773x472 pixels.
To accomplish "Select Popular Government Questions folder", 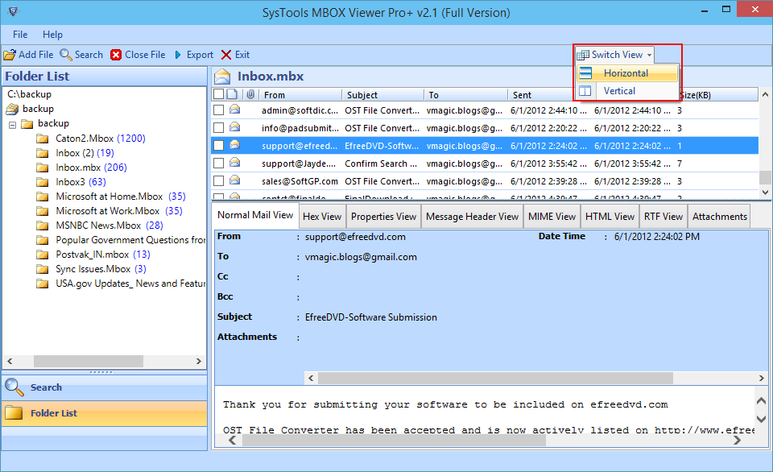I will click(130, 240).
